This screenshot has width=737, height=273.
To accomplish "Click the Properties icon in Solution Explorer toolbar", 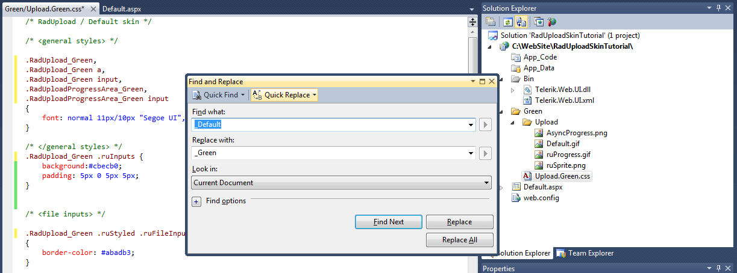I will [x=491, y=22].
